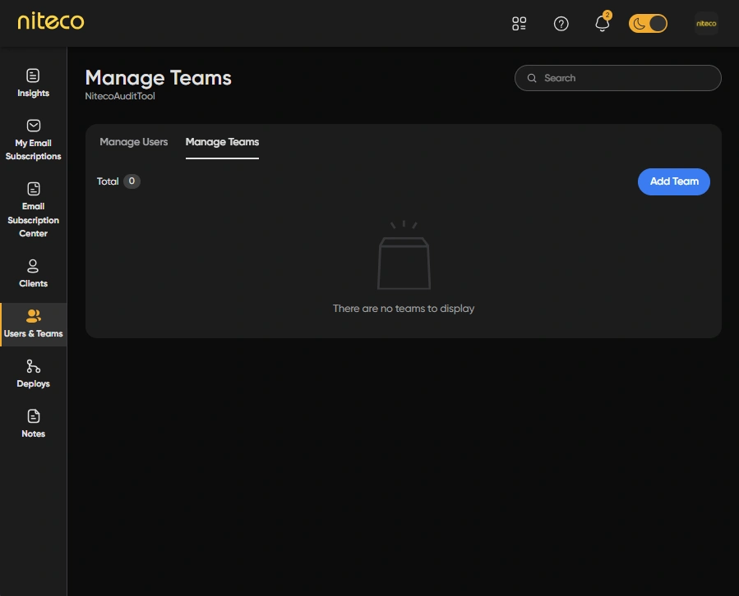Open the apps grid icon
This screenshot has width=739, height=596.
pyautogui.click(x=519, y=24)
